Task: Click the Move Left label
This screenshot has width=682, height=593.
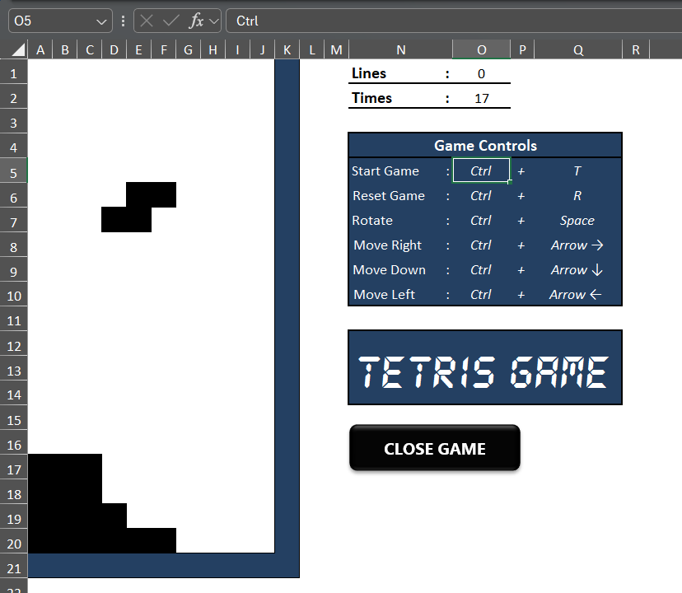Action: [384, 295]
